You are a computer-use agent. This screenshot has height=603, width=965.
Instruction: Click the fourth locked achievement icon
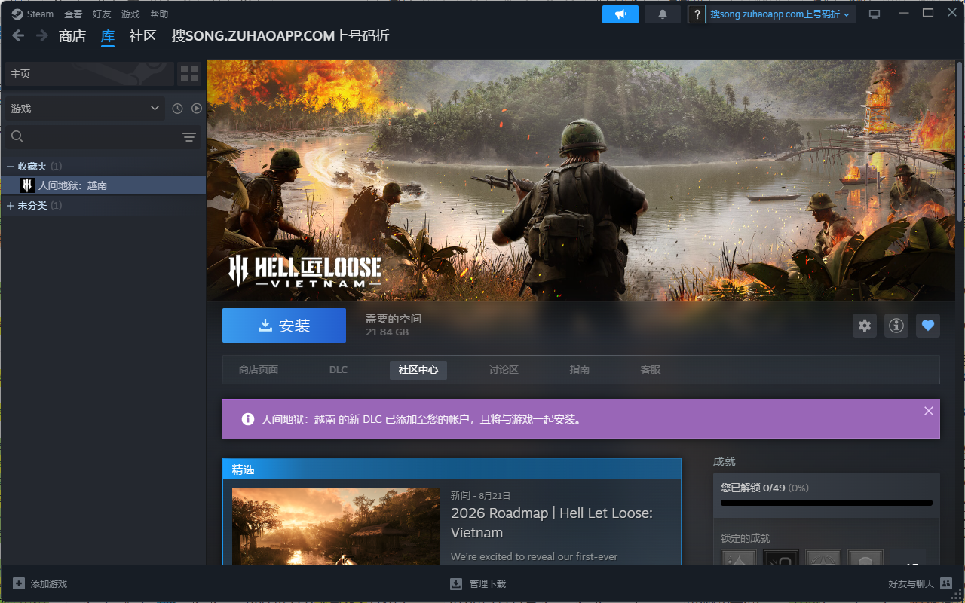(x=865, y=559)
